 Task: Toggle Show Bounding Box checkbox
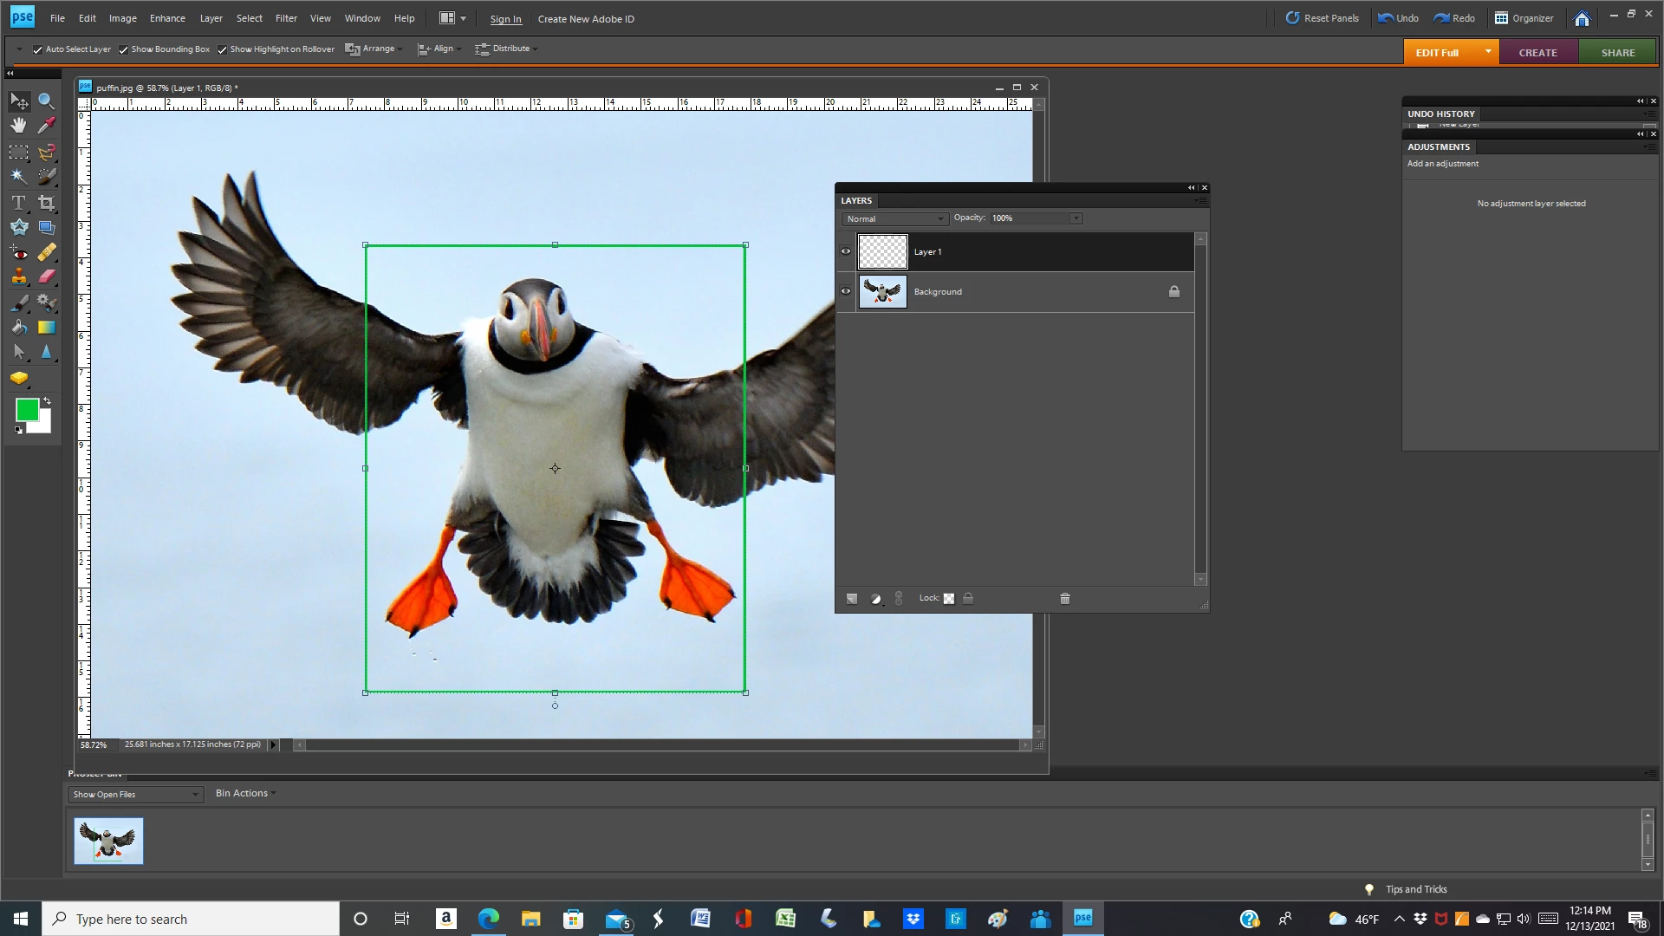pyautogui.click(x=123, y=49)
